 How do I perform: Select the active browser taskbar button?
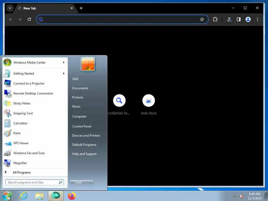56,196
